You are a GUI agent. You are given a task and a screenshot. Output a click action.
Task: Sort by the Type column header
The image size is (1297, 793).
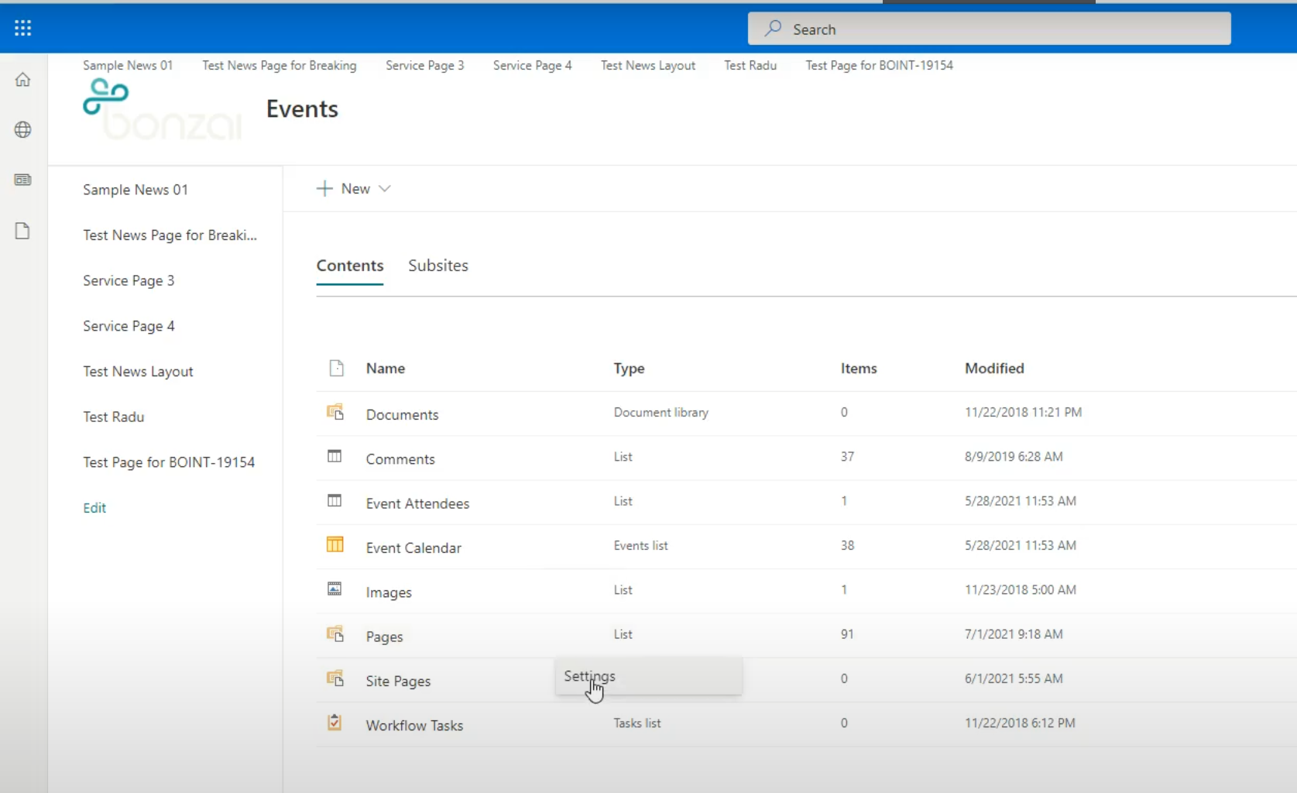[629, 369]
